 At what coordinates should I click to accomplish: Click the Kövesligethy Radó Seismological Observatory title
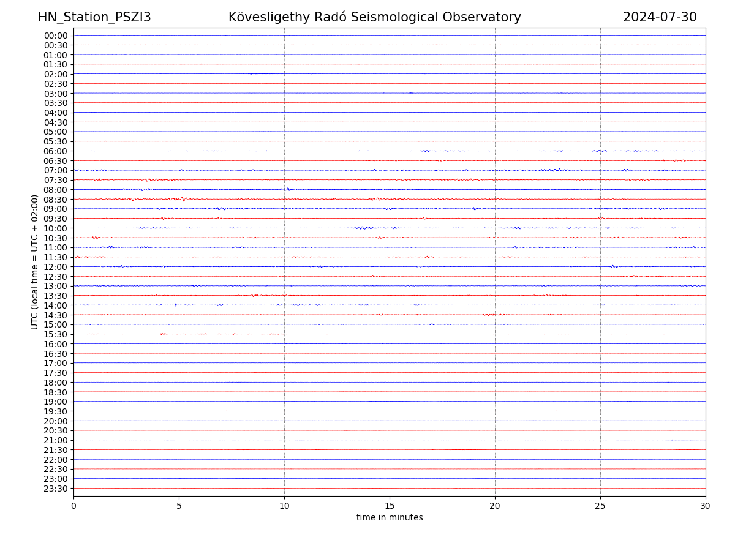(x=374, y=17)
